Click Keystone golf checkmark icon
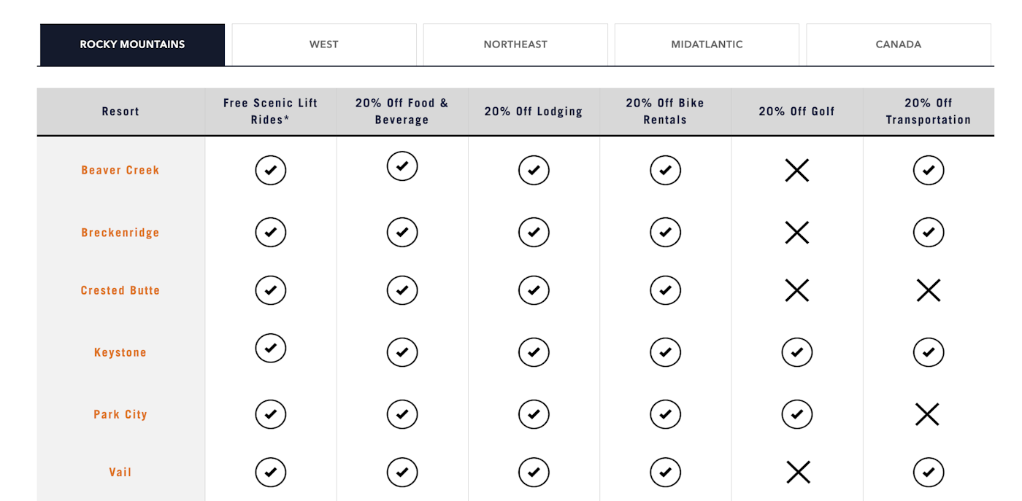Viewport: 1022px width, 501px height. click(796, 353)
